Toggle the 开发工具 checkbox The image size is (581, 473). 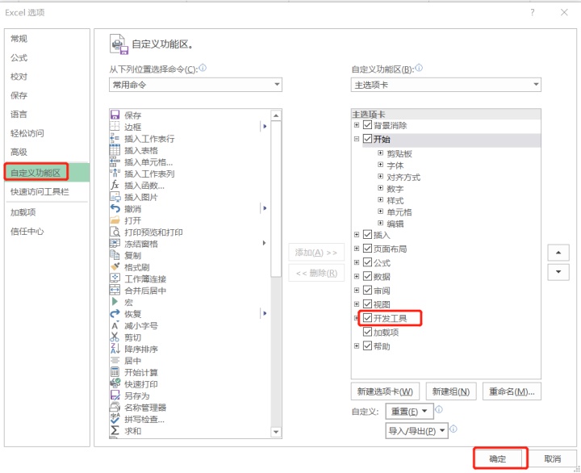point(367,318)
